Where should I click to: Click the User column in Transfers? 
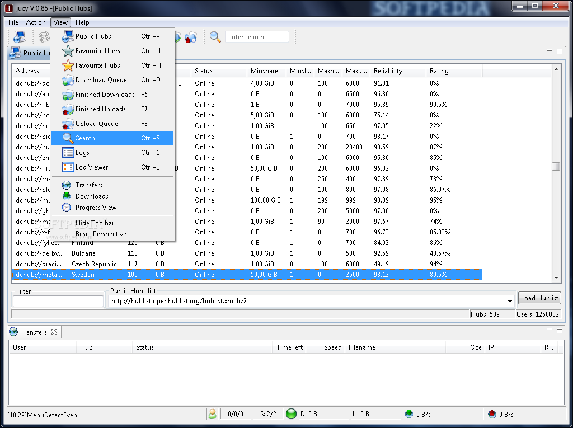click(43, 347)
